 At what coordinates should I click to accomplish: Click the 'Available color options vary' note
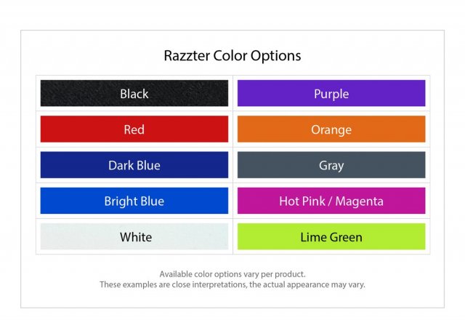232,274
